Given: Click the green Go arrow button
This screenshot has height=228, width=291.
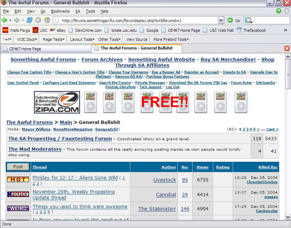Looking at the screenshot, I should [x=230, y=20].
